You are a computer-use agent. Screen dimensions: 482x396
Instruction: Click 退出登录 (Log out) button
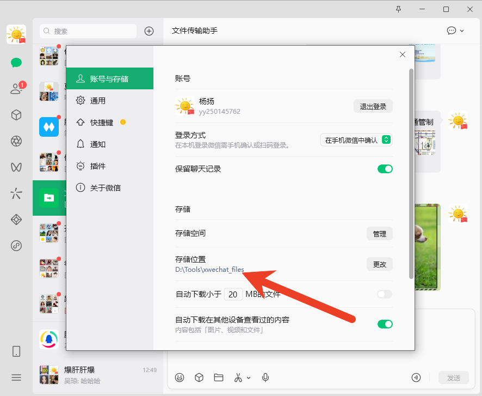point(373,106)
